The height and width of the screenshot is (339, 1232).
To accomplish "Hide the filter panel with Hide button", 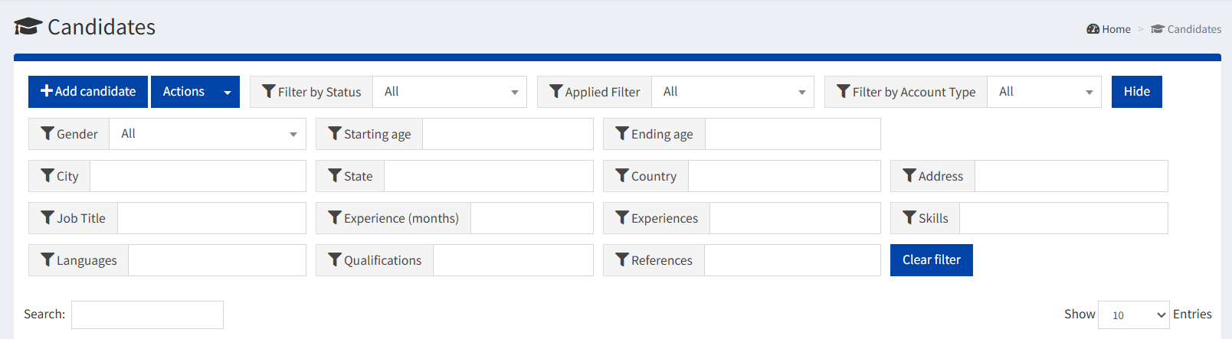I will click(1137, 92).
